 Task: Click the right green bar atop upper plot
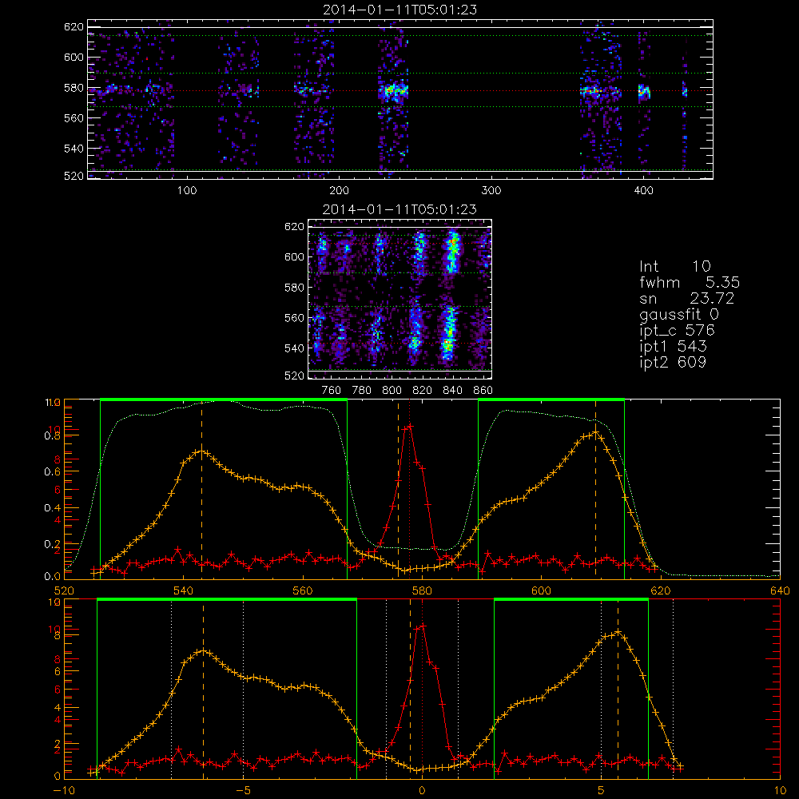(551, 400)
